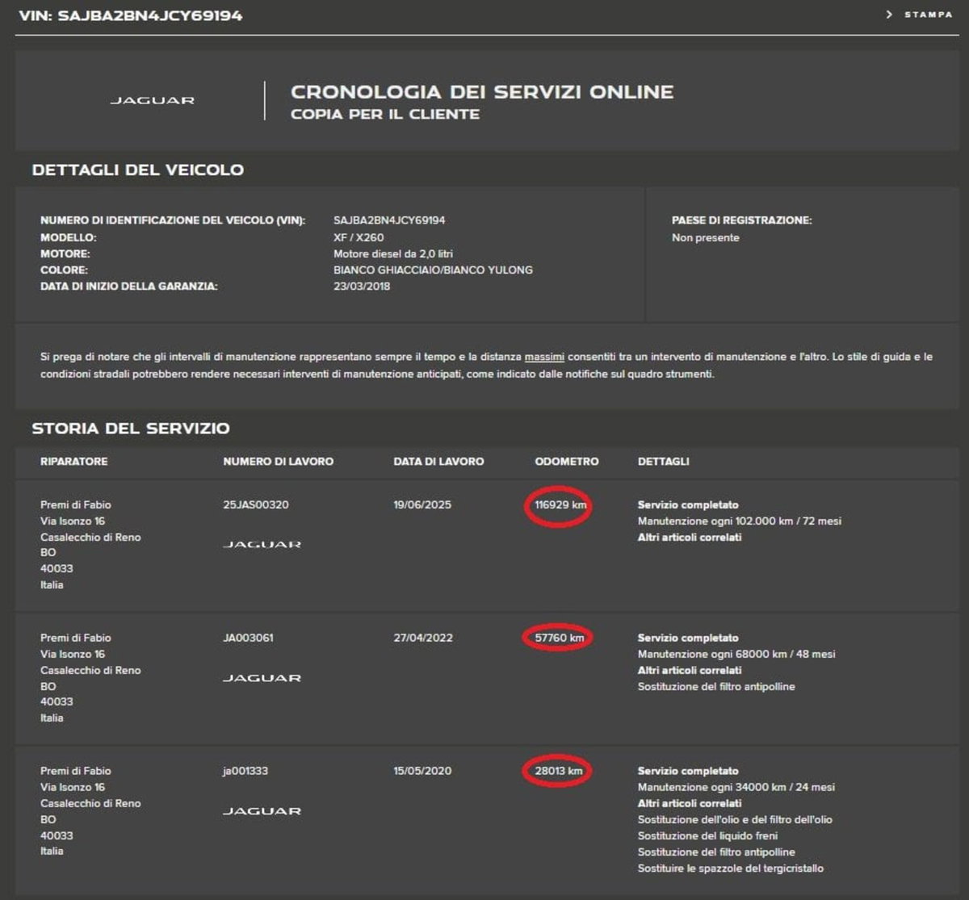This screenshot has width=969, height=900.
Task: Click the PAESE DI REGISTRAZIONE label
Action: [742, 220]
